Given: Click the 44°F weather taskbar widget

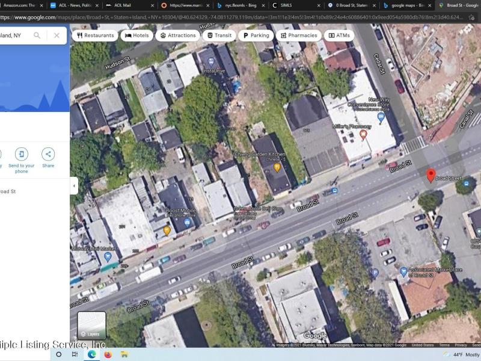Looking at the screenshot, I should point(462,354).
